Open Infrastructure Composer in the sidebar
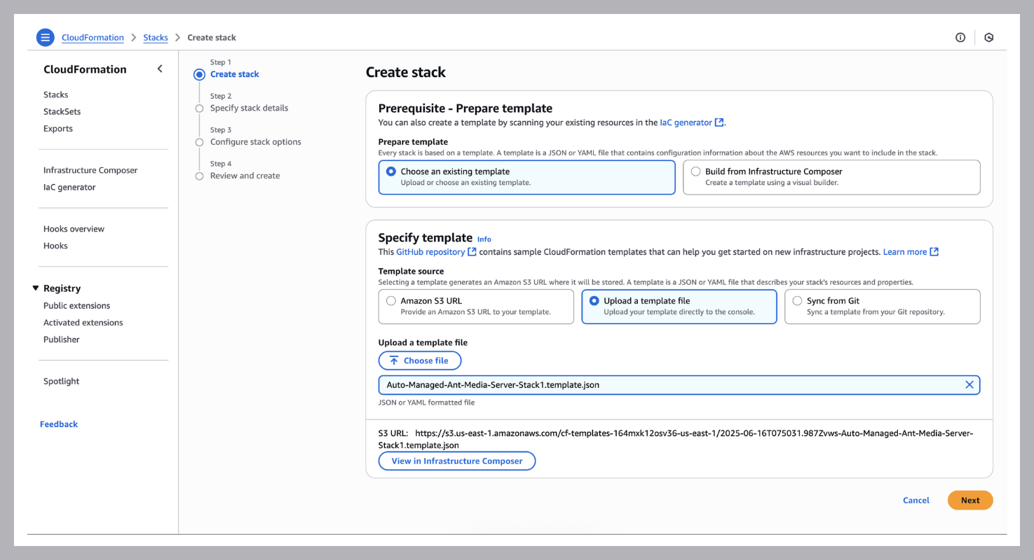 tap(90, 170)
